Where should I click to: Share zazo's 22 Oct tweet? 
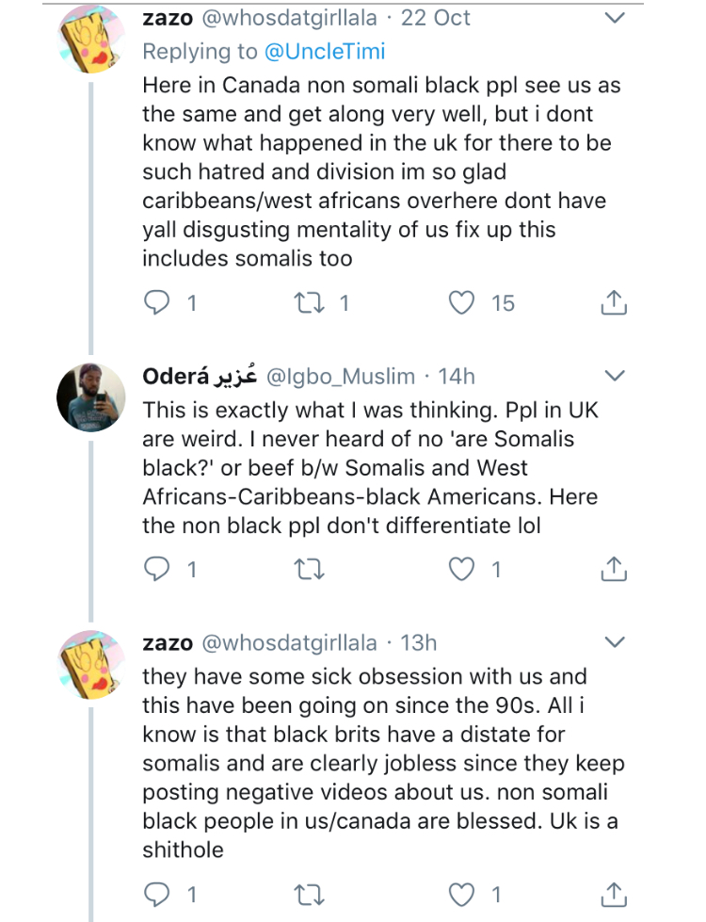coord(613,303)
